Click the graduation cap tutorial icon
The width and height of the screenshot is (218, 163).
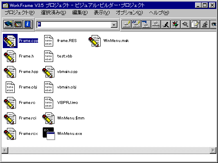point(8,24)
